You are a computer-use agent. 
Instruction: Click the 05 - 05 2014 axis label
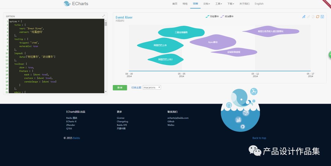click(181, 75)
